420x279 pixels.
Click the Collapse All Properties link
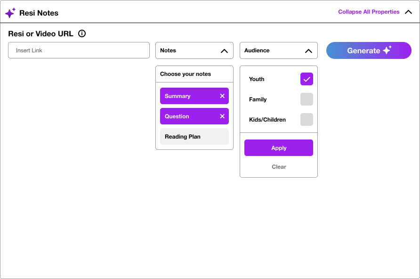point(369,12)
